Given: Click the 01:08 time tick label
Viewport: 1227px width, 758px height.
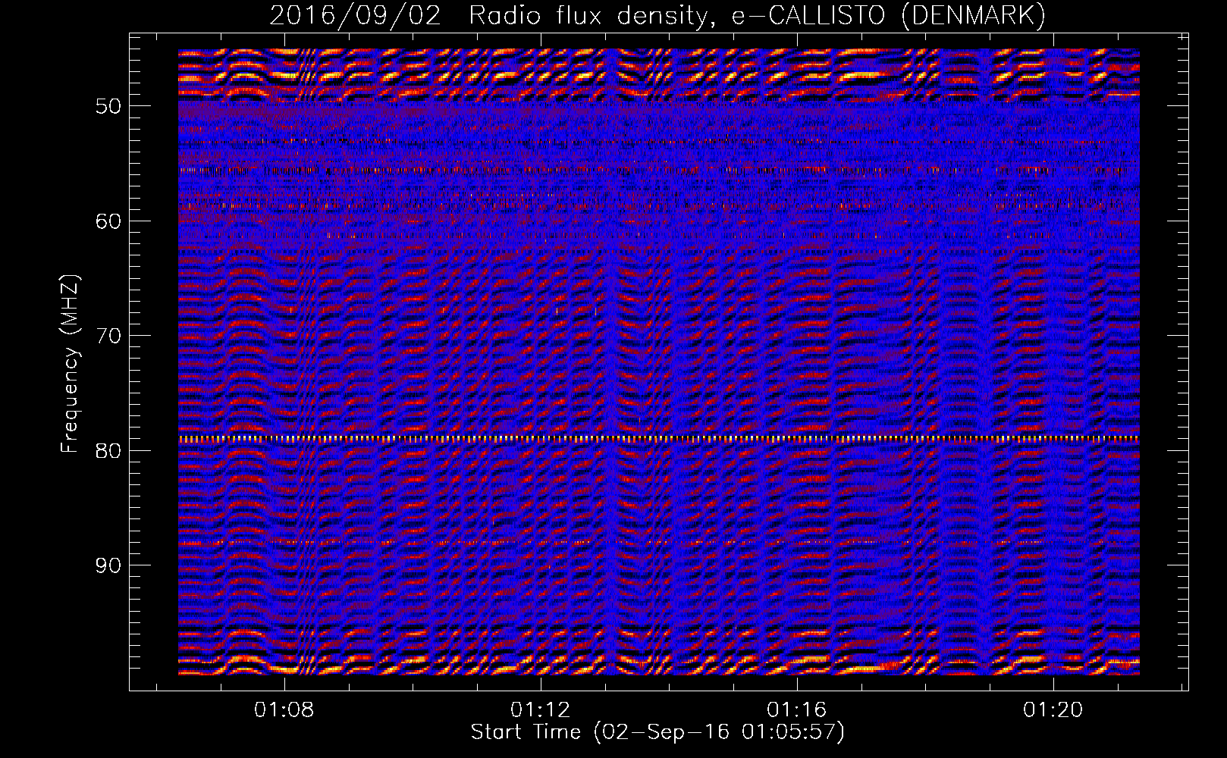Looking at the screenshot, I should coord(284,710).
